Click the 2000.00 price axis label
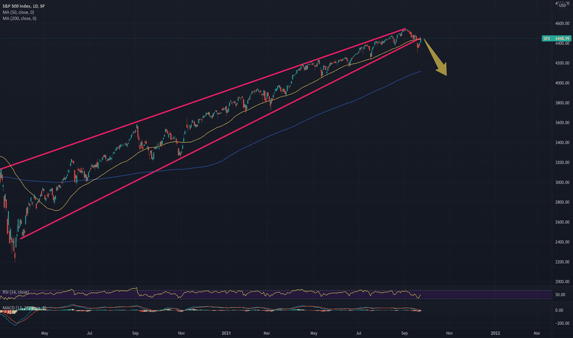This screenshot has width=573, height=338. 562,281
